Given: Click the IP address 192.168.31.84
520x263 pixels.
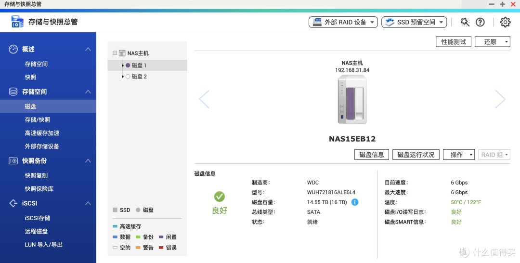Looking at the screenshot, I should [352, 70].
